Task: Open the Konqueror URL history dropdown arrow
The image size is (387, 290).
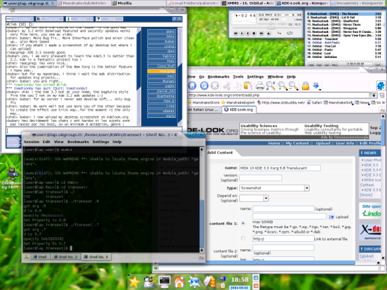Action: pyautogui.click(x=374, y=95)
